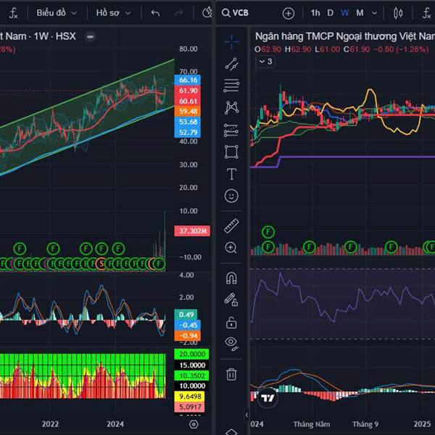Select the crosshair cursor tool

(x=232, y=41)
